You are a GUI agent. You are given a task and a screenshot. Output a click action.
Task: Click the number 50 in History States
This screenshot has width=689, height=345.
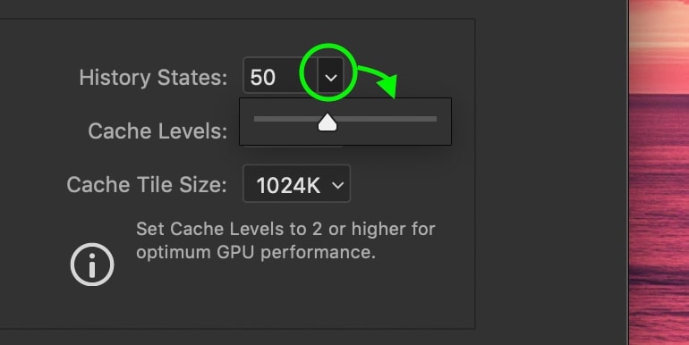click(x=263, y=77)
